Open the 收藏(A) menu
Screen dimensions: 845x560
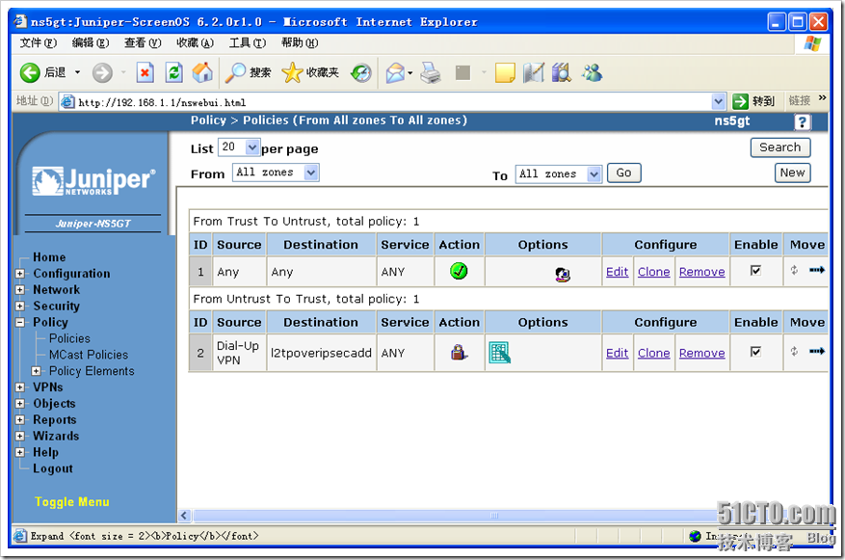click(x=195, y=42)
